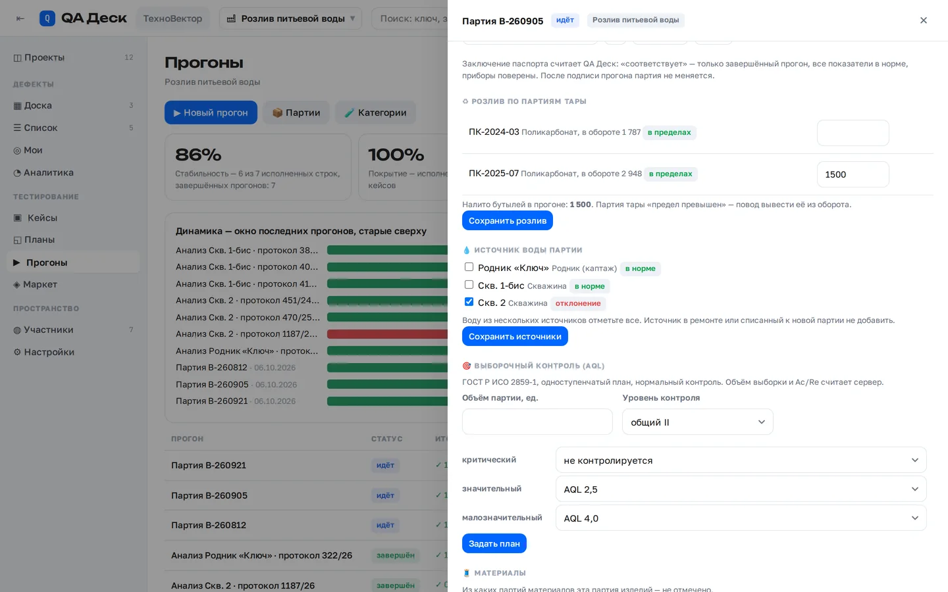Open Аналитика via its sidebar icon
This screenshot has width=948, height=592.
[18, 173]
